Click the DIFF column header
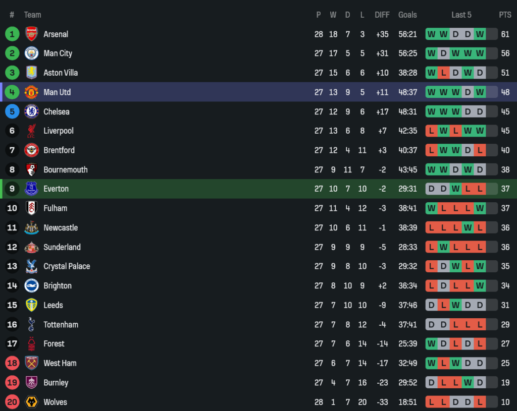Image resolution: width=517 pixels, height=411 pixels. [x=382, y=15]
